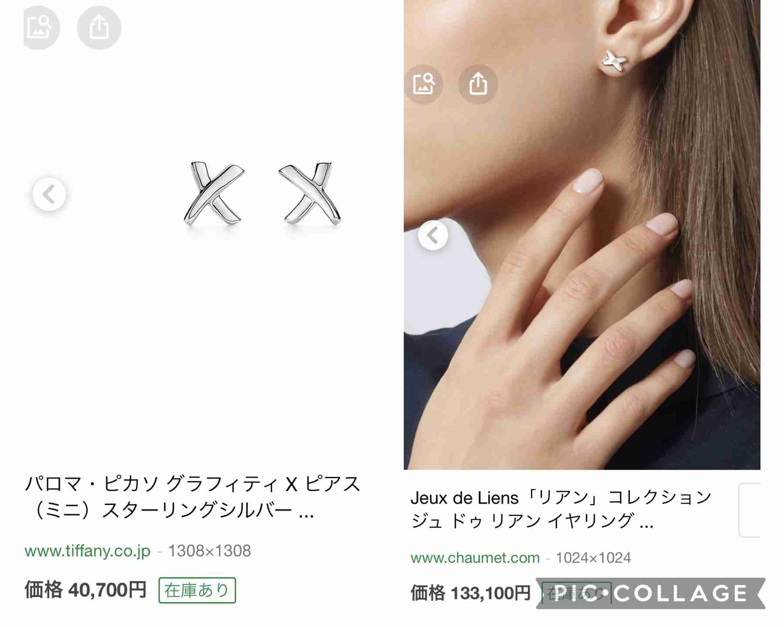Open the www.chaumet.com source link
Screen dimensions: 784x627
[x=475, y=557]
